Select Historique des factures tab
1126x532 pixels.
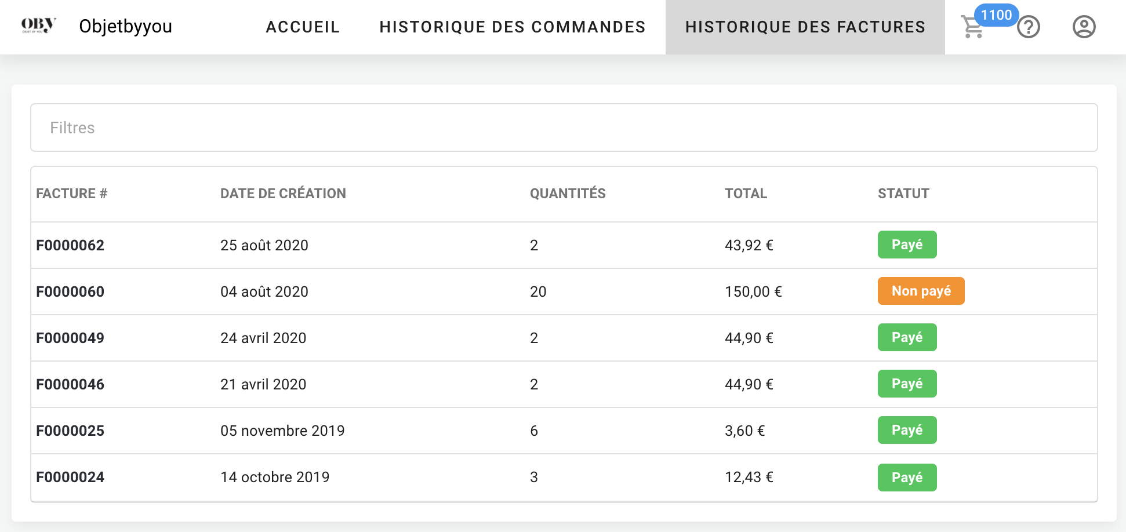coord(805,27)
